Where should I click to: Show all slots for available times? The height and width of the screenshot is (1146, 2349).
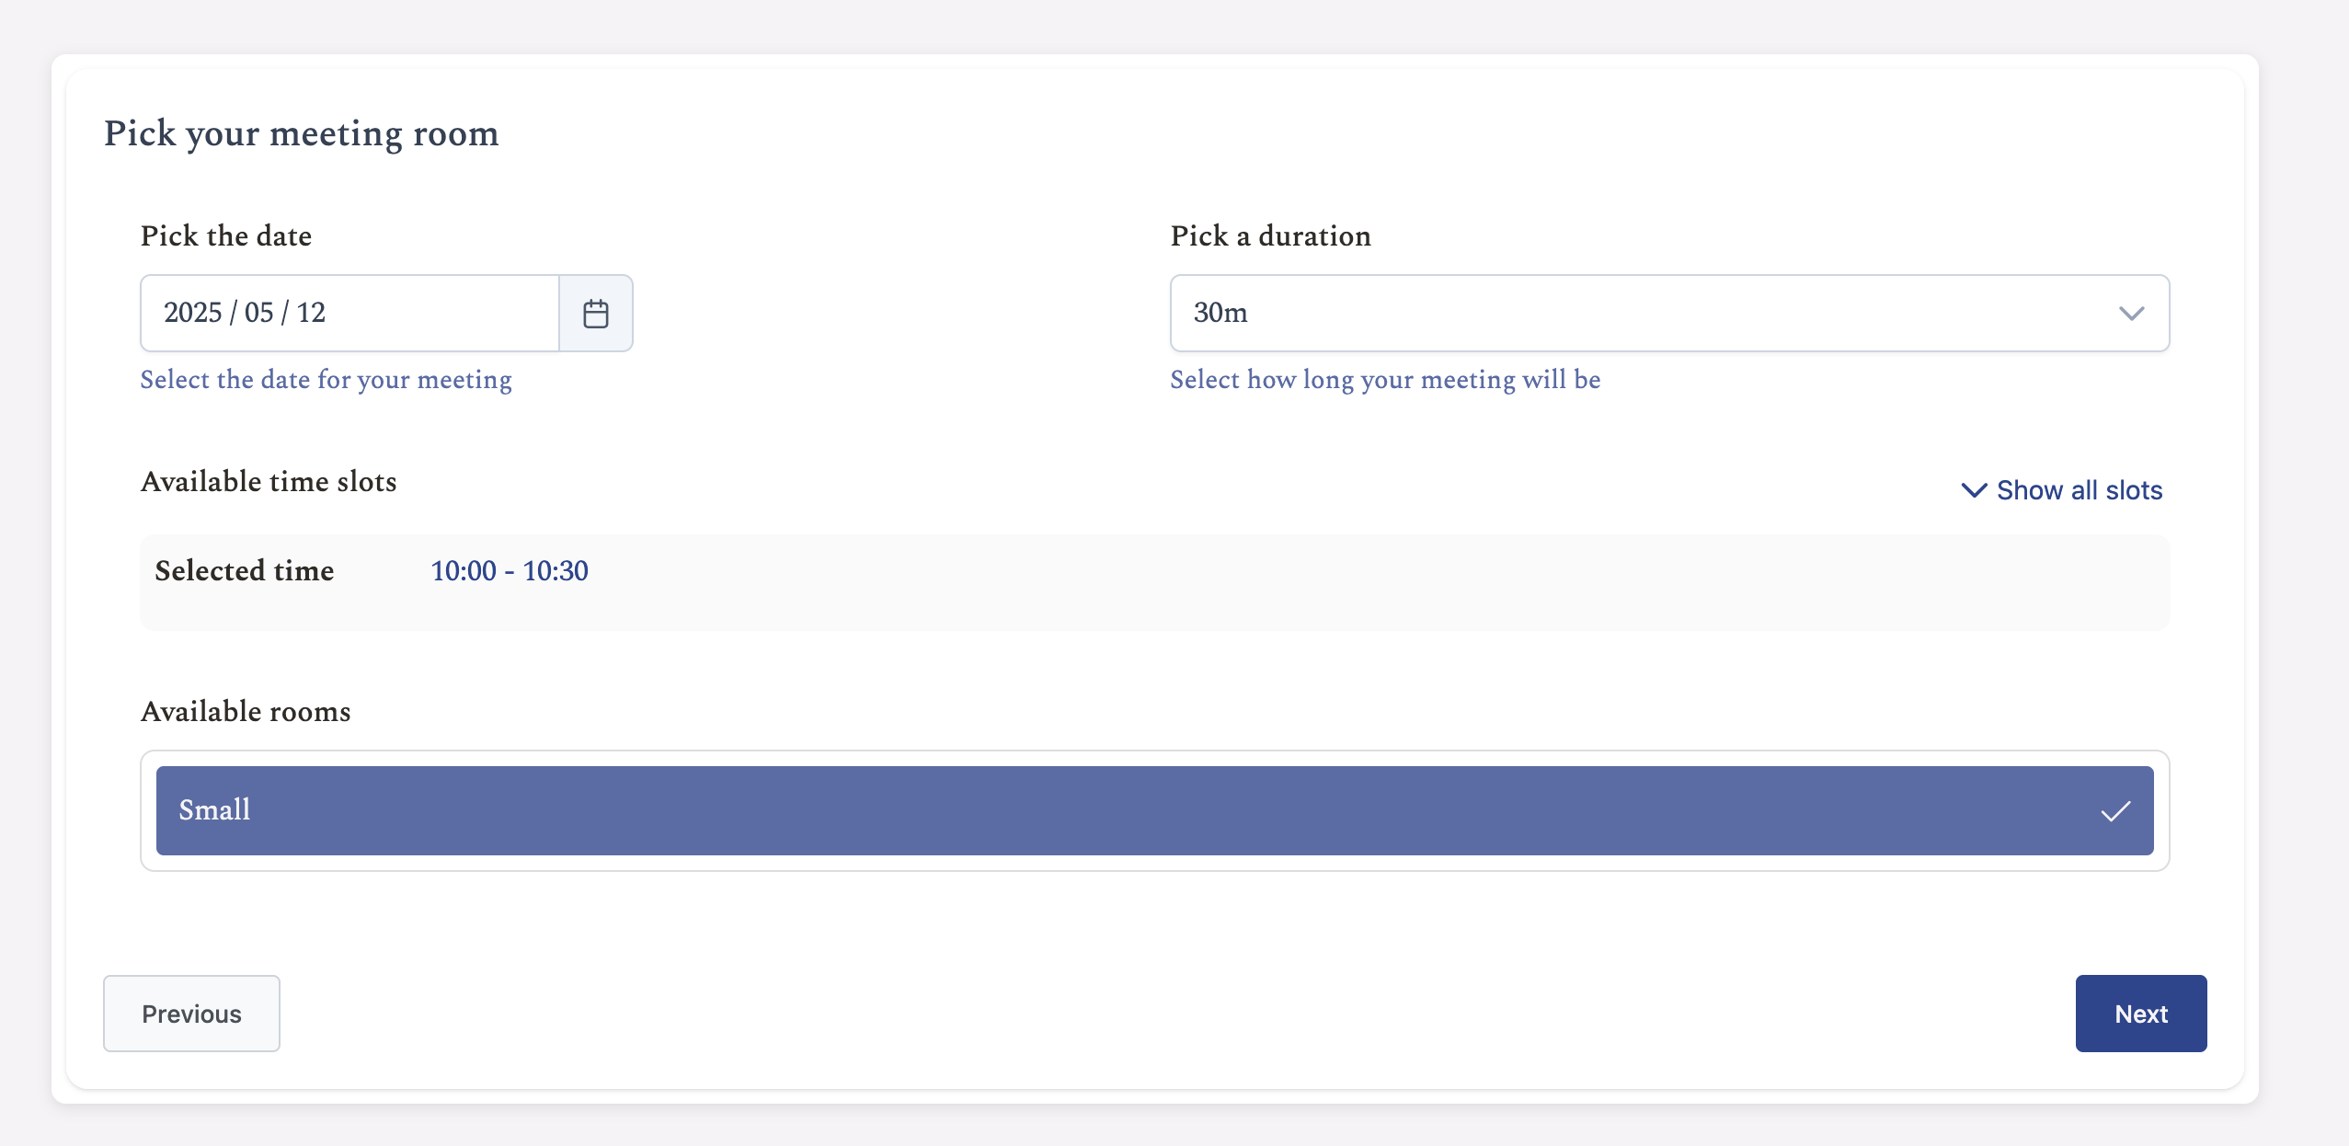[x=2061, y=490]
